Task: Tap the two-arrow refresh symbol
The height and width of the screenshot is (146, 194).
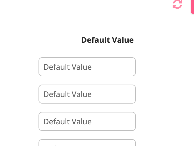Action: pos(177,4)
